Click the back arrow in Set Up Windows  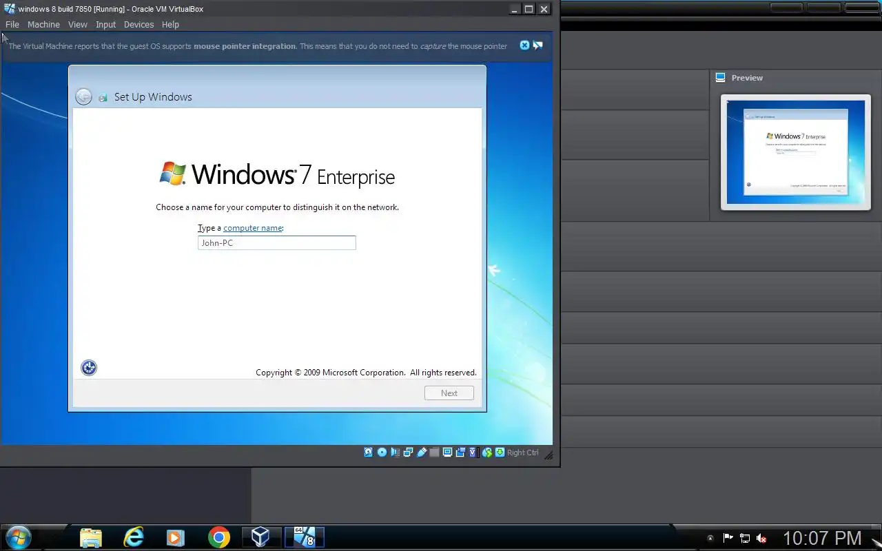click(83, 96)
